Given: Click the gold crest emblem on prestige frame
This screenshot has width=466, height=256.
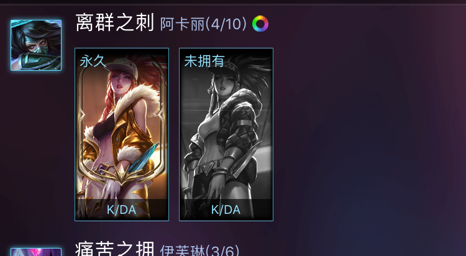Looking at the screenshot, I should (122, 175).
